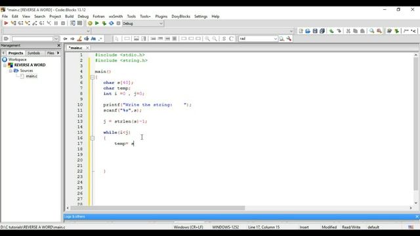The image size is (420, 236).
Task: Rebuild the project with the blue arrows icon
Action: (112, 24)
